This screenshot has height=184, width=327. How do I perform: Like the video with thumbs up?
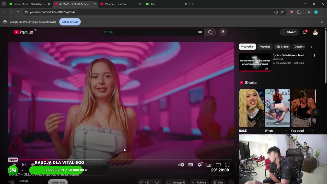[x=144, y=182]
